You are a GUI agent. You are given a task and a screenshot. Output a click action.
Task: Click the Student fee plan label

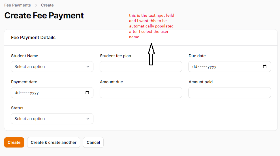pos(115,56)
